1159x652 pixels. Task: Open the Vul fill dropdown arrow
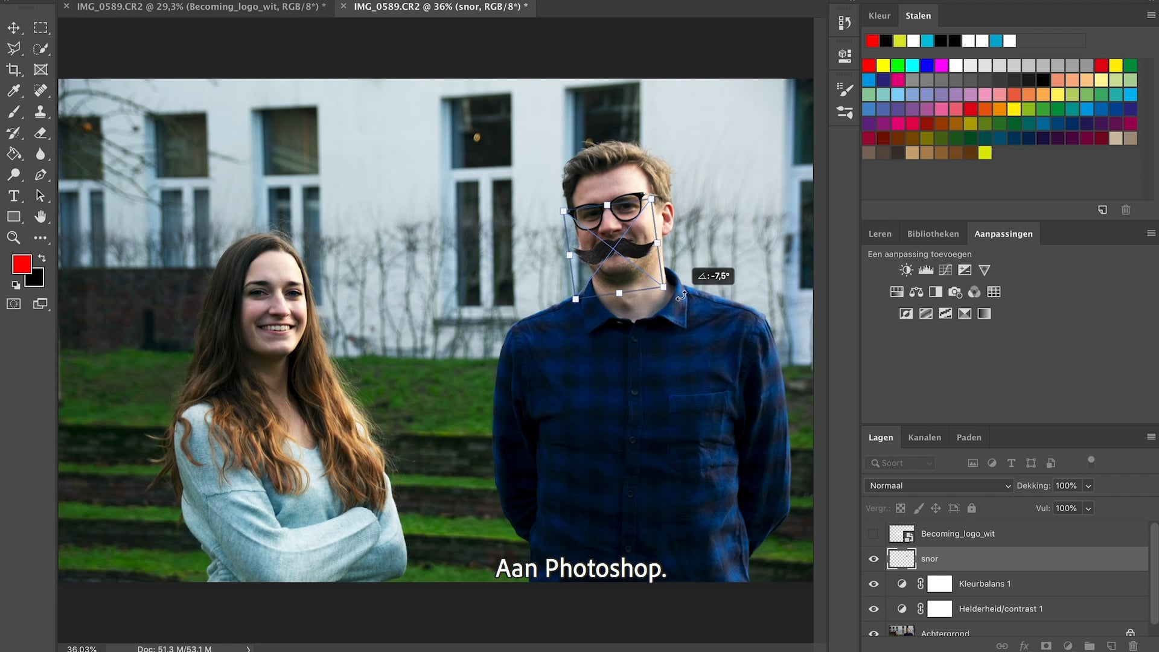(x=1088, y=508)
